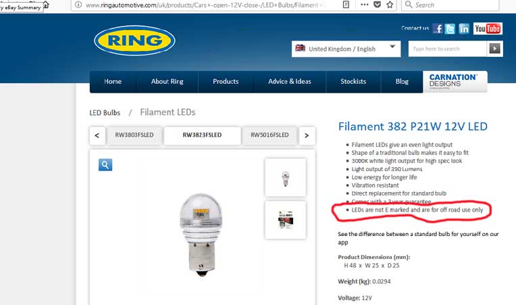
Task: Open Ring's Twitter page icon
Action: tap(450, 28)
